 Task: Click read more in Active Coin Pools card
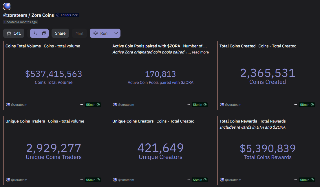click(200, 52)
